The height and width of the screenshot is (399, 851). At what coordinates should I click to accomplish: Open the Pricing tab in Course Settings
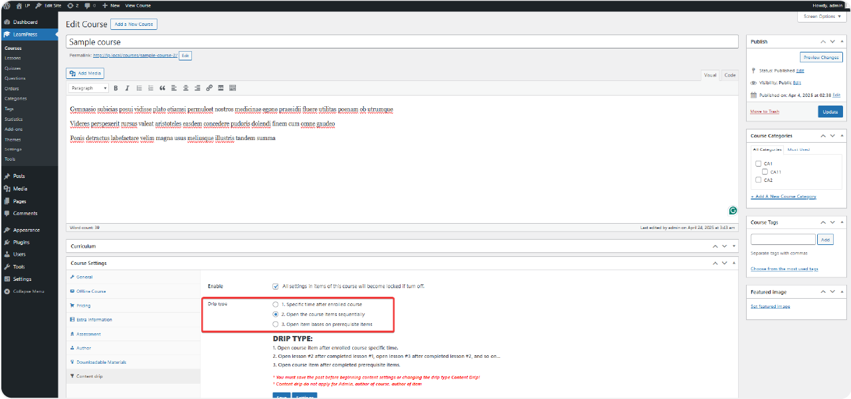(x=84, y=305)
